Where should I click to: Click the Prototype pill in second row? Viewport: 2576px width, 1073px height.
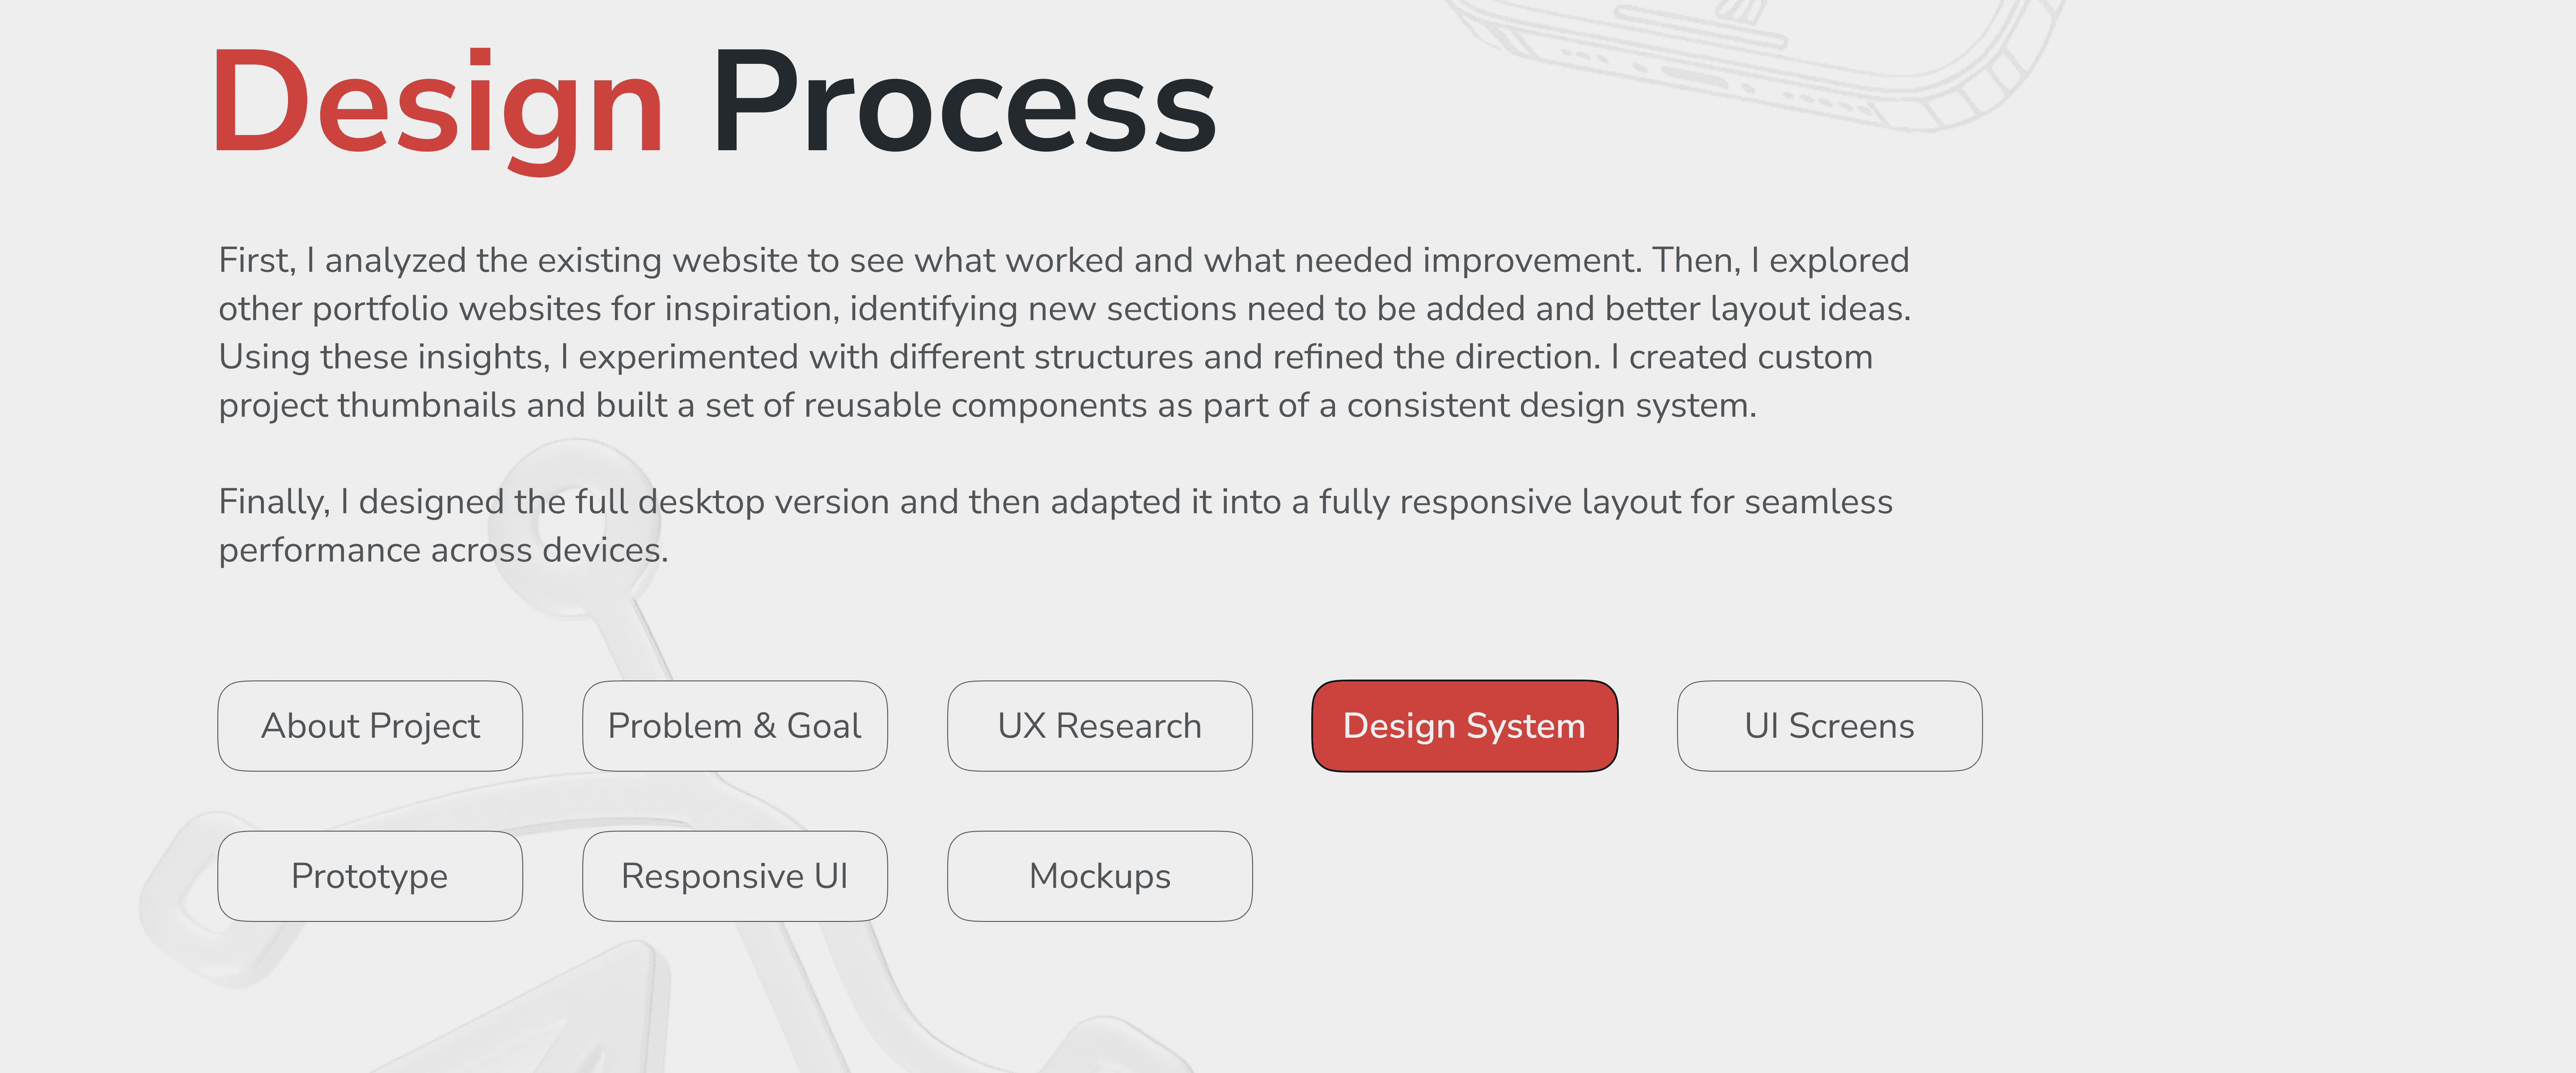369,876
